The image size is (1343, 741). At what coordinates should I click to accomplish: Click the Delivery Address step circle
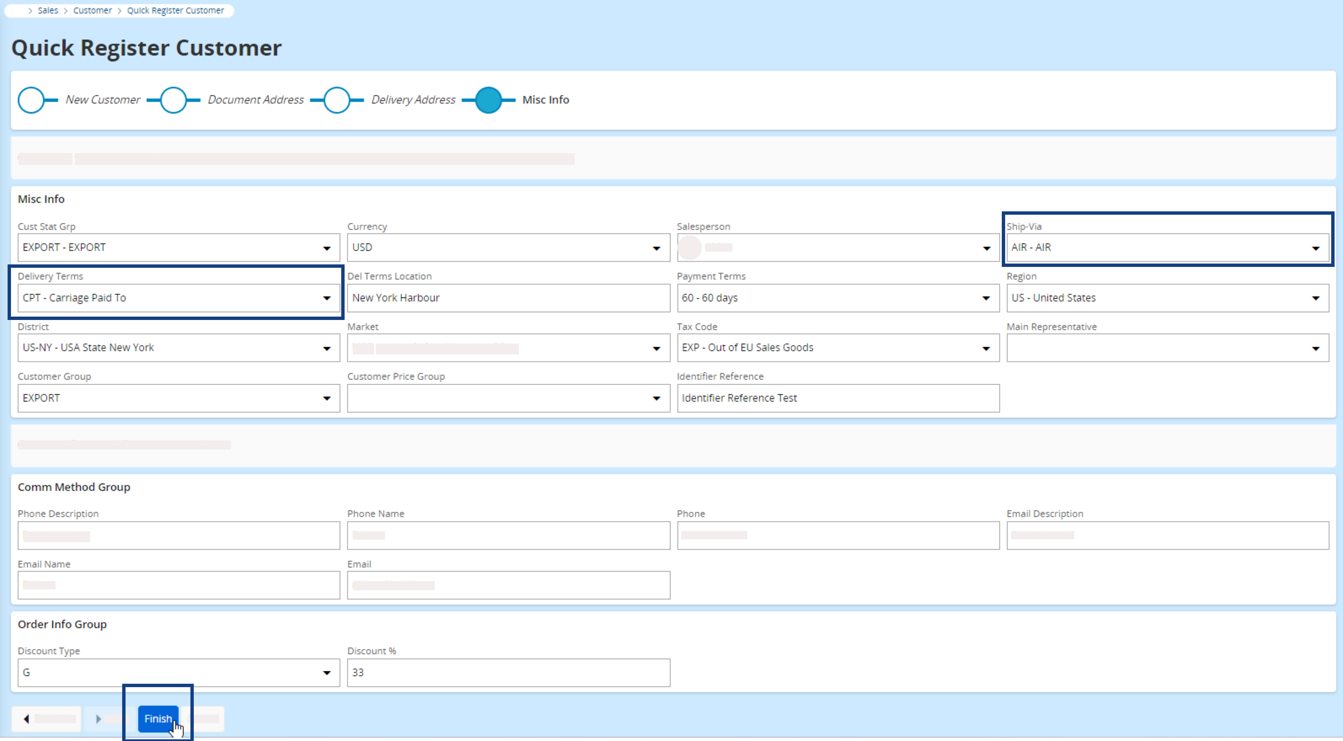pyautogui.click(x=337, y=100)
